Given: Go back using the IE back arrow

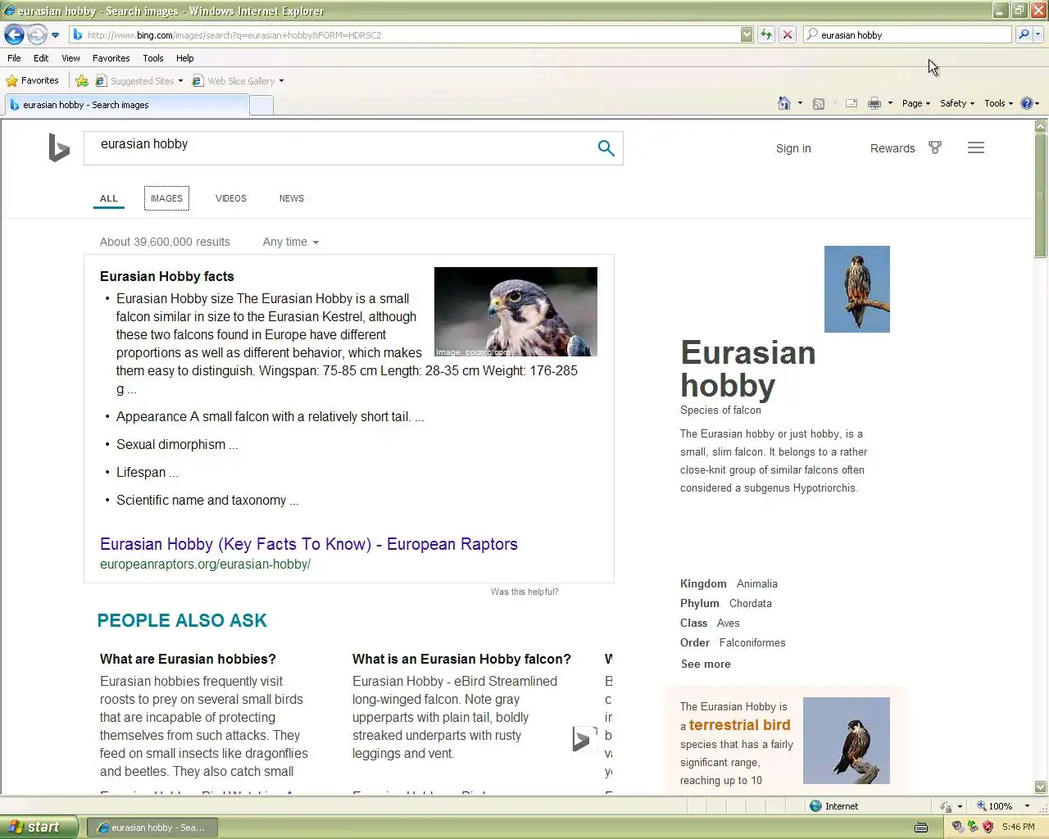Looking at the screenshot, I should tap(14, 34).
